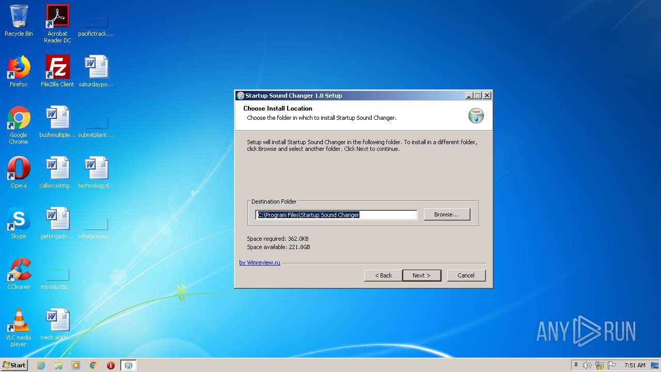Click the "Space required: 362.0KB" text
Screen dimensions: 661x372
[278, 239]
